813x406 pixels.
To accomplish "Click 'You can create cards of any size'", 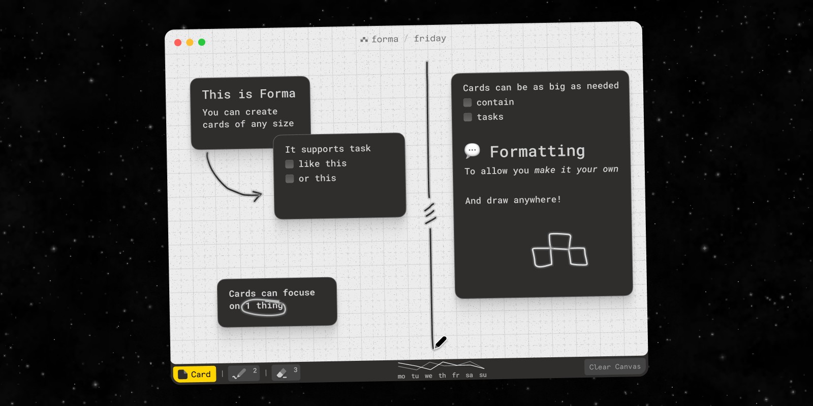I will click(248, 118).
